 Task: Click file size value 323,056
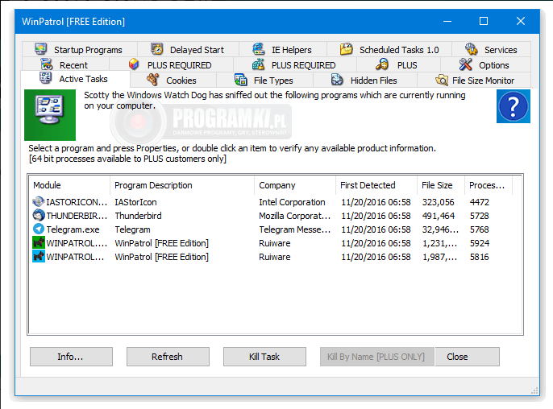point(438,202)
